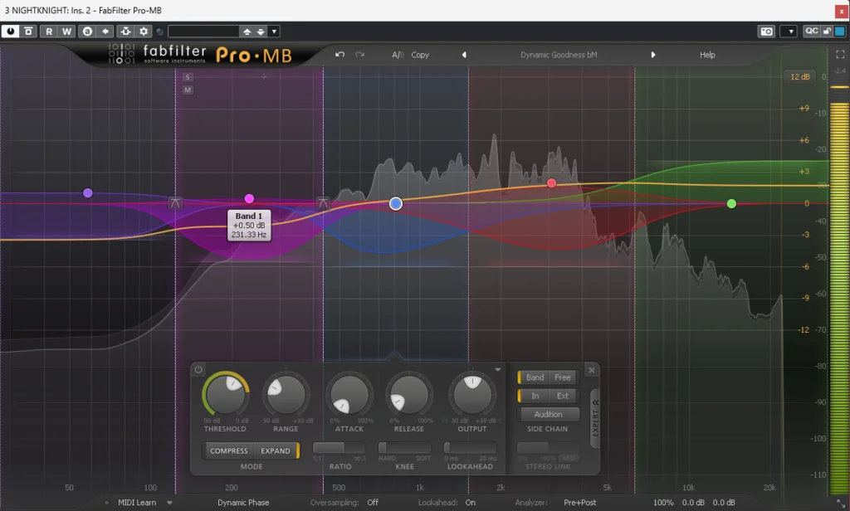Adjust the Knee slider
The image size is (850, 511).
[404, 448]
